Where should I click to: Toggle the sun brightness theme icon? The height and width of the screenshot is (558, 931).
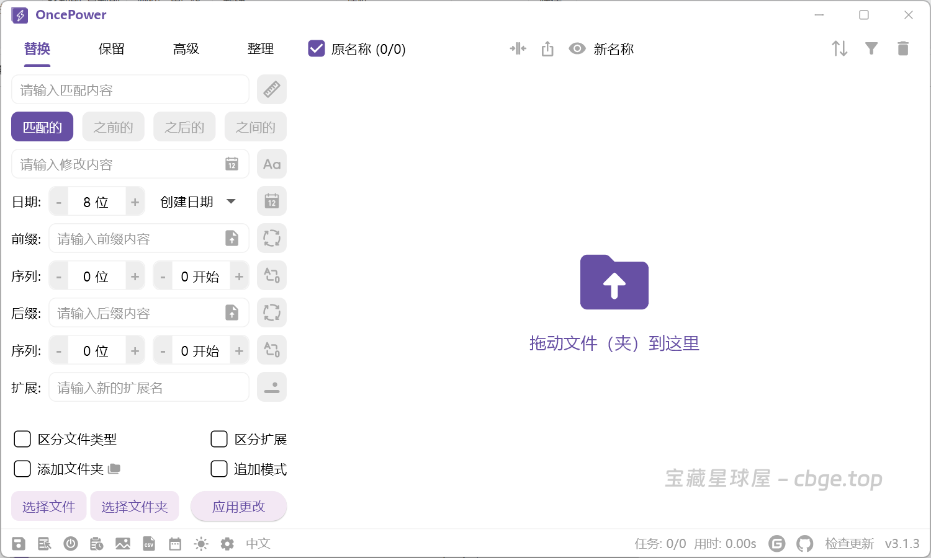pos(201,544)
